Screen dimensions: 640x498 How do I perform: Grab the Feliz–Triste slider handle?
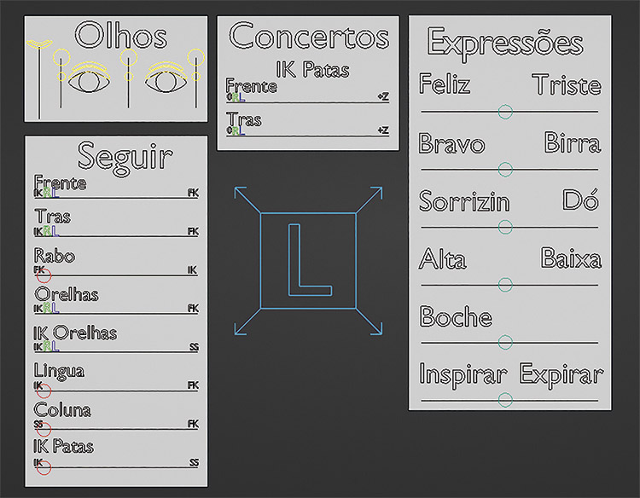(505, 111)
